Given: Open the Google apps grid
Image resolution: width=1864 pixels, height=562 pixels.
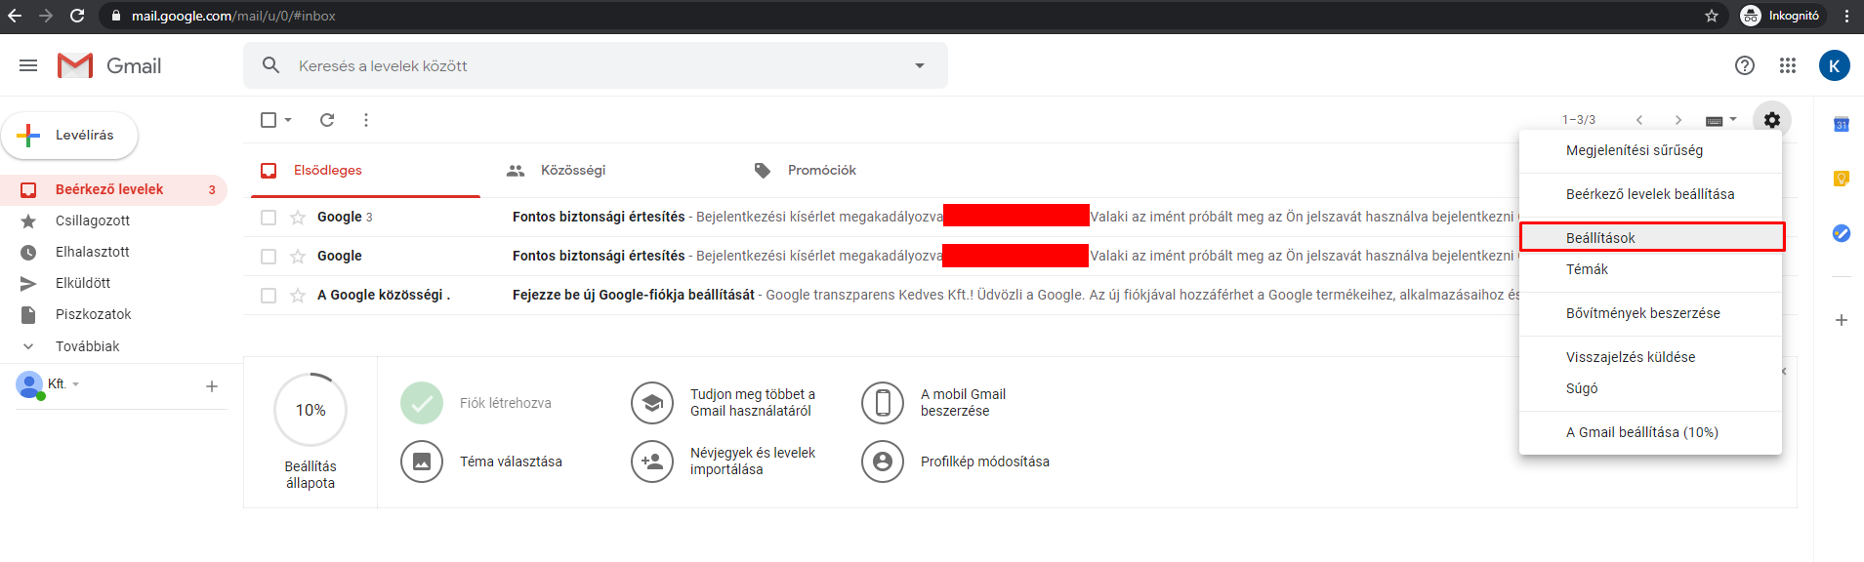Looking at the screenshot, I should point(1788,65).
